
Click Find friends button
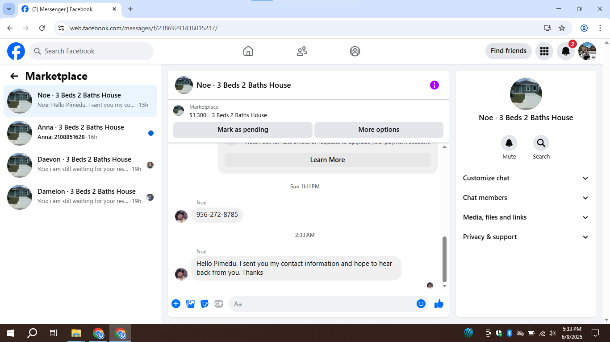click(x=509, y=51)
